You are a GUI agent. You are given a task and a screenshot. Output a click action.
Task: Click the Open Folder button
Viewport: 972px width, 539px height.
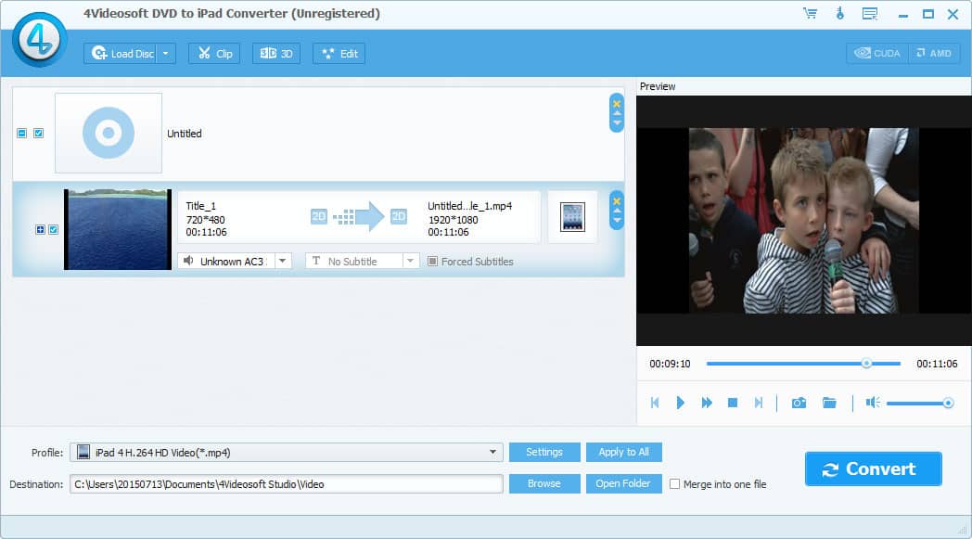click(x=623, y=483)
